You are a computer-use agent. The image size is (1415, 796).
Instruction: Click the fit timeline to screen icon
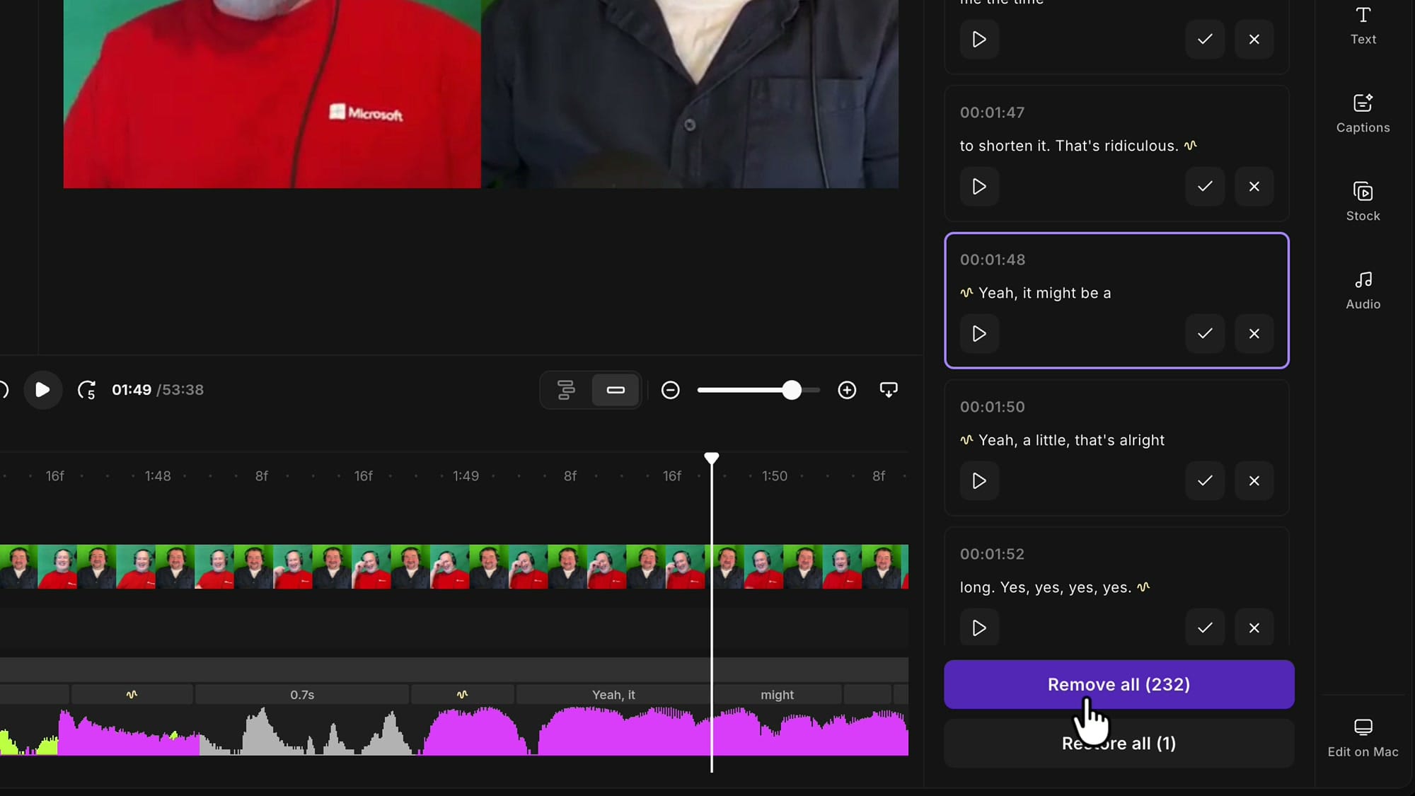point(889,390)
